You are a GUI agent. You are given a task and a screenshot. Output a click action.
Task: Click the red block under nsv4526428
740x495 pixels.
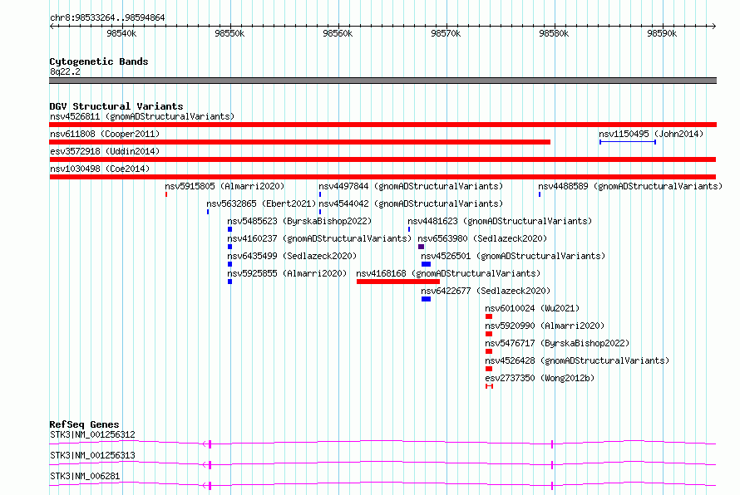tap(489, 369)
